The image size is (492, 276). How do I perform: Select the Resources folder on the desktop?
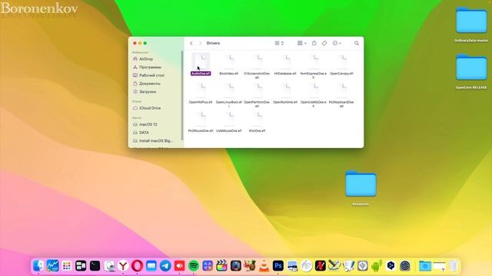click(x=361, y=188)
